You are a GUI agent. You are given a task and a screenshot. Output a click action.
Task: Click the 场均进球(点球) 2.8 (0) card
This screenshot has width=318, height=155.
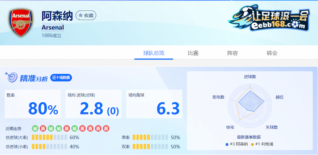click(x=93, y=104)
